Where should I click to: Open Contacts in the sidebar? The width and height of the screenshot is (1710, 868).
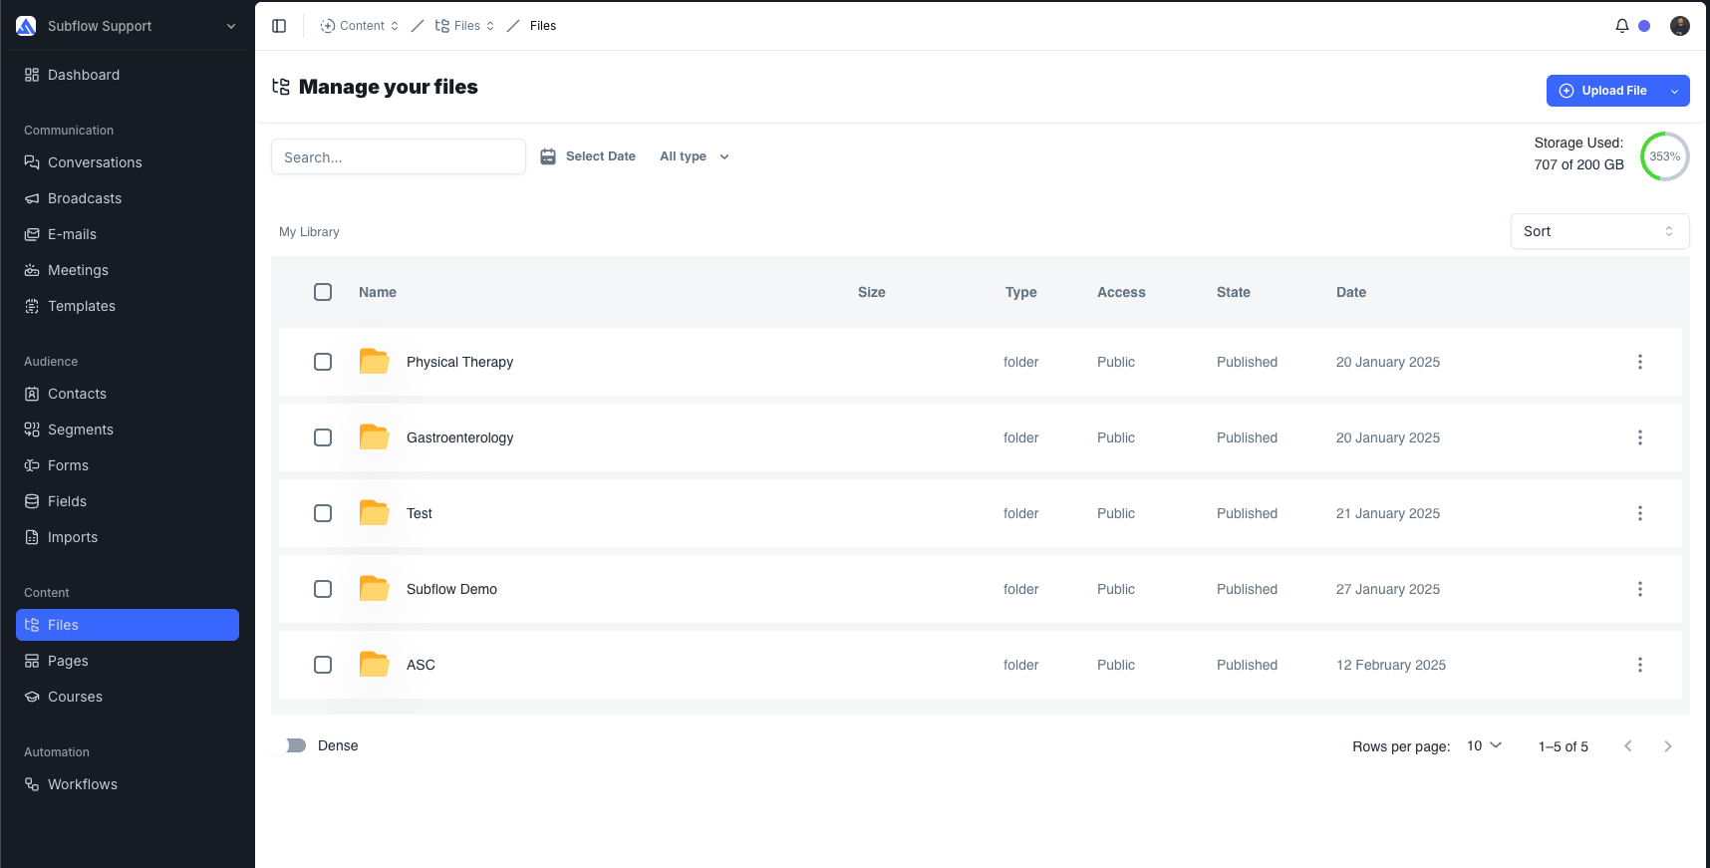pos(128,394)
